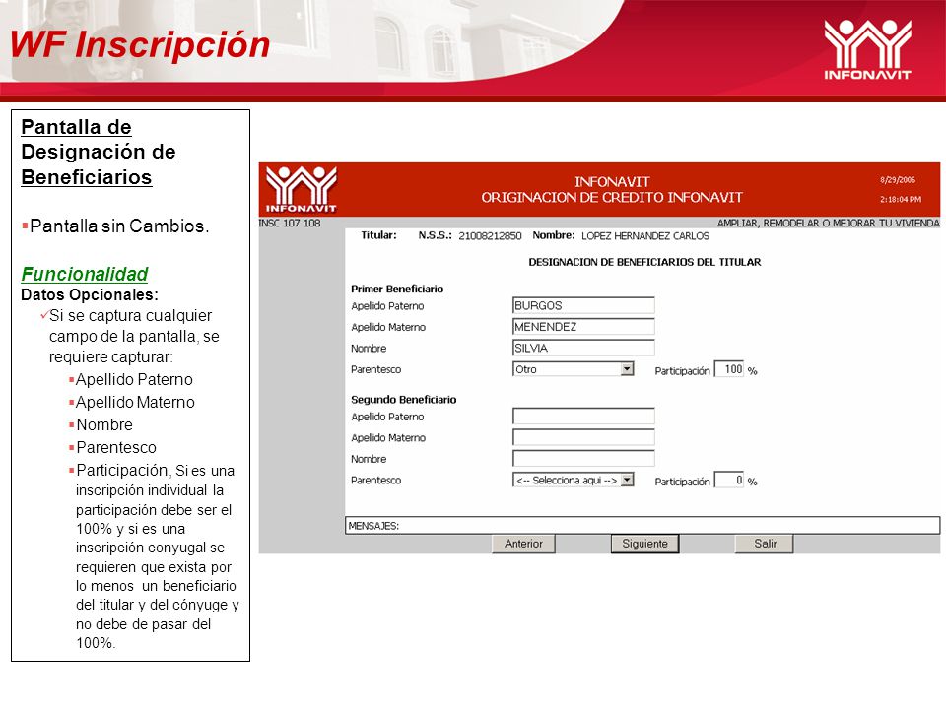Open Segundo Beneficiario Parentesco dropdown
Viewport: 946px width, 709px height.
coord(574,480)
